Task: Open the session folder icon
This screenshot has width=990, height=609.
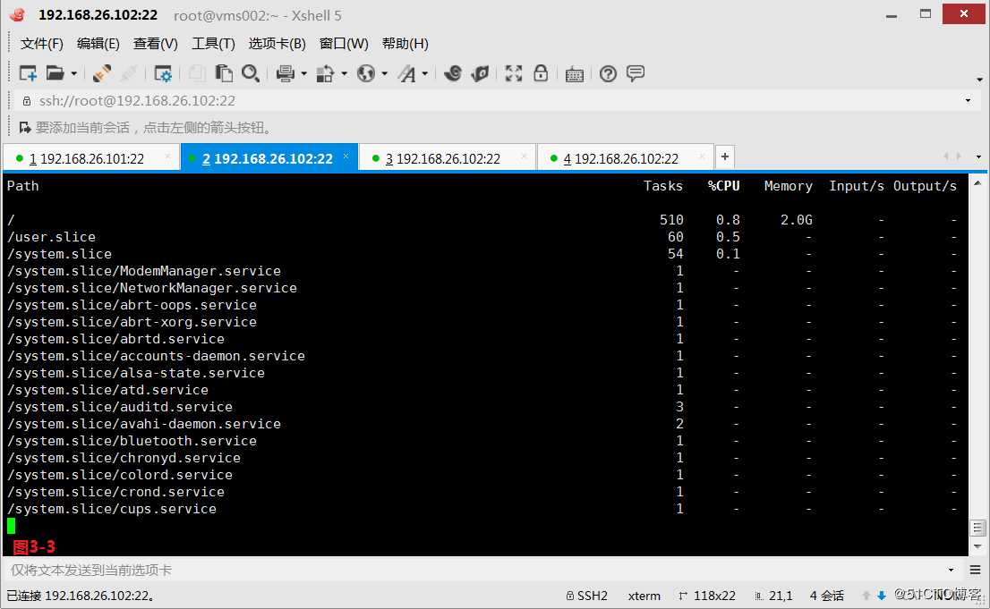Action: pyautogui.click(x=55, y=74)
